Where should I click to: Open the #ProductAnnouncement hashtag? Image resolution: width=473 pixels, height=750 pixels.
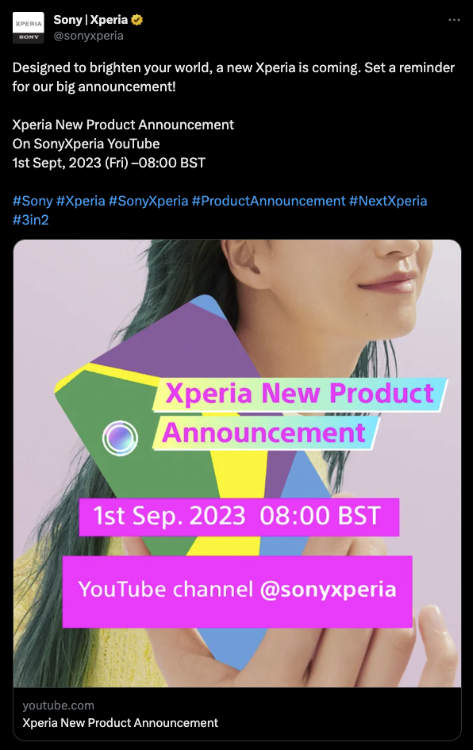(x=268, y=201)
